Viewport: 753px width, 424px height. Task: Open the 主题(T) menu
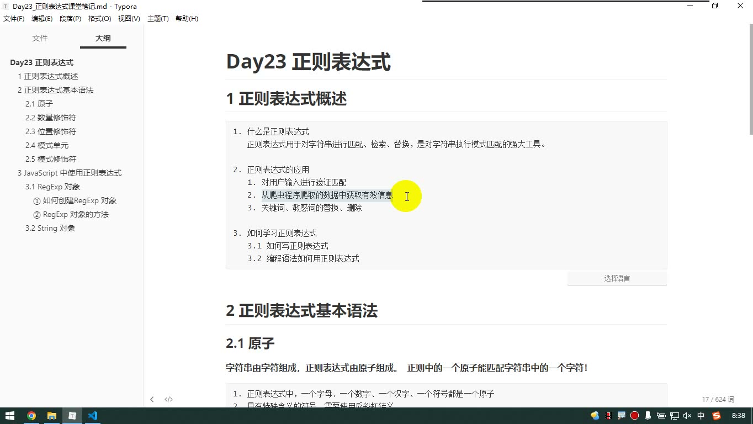click(158, 19)
